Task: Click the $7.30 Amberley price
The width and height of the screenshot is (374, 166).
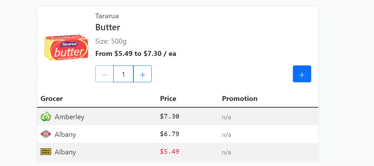Action: (169, 116)
